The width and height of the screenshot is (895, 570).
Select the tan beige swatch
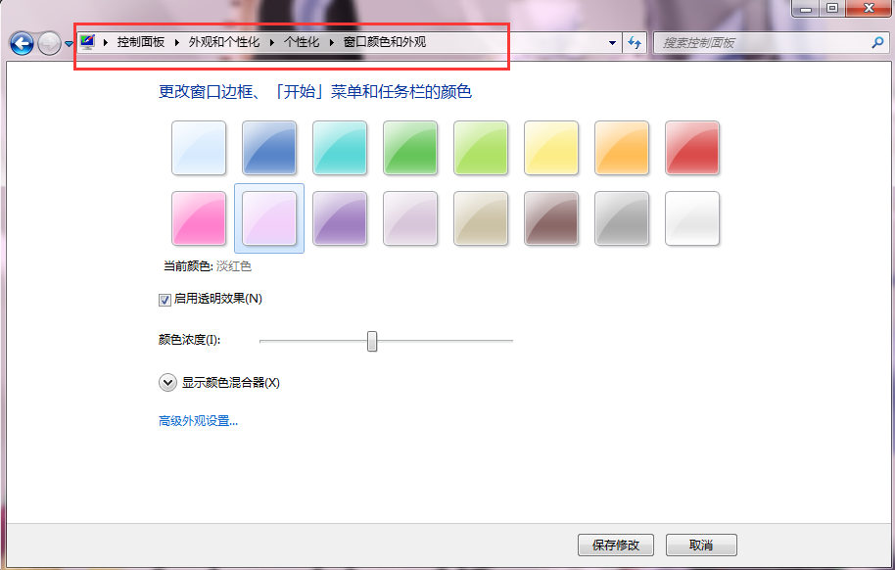point(481,218)
